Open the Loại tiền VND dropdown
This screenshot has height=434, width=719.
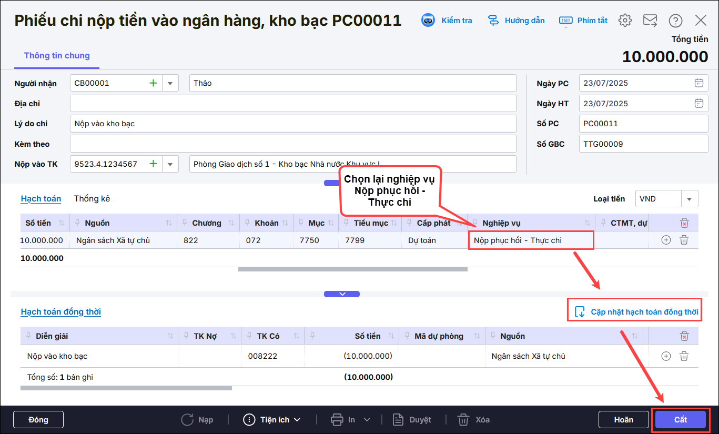coord(689,199)
